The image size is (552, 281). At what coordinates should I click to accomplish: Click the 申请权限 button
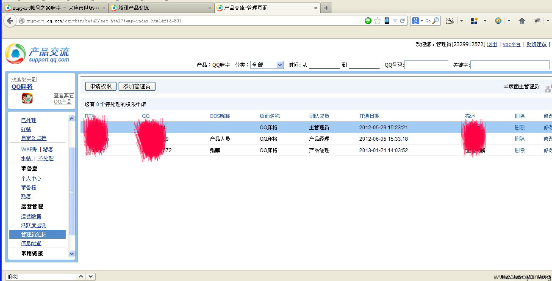click(101, 86)
